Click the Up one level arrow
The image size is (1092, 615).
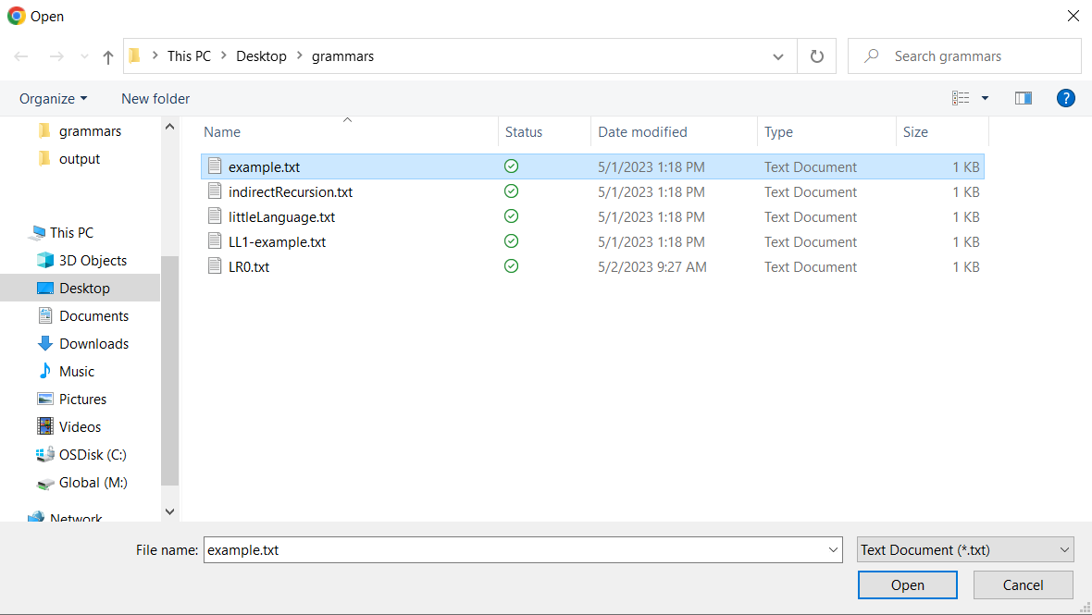108,57
